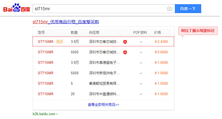Click the Baidu logo
The image size is (222, 119).
pyautogui.click(x=17, y=8)
